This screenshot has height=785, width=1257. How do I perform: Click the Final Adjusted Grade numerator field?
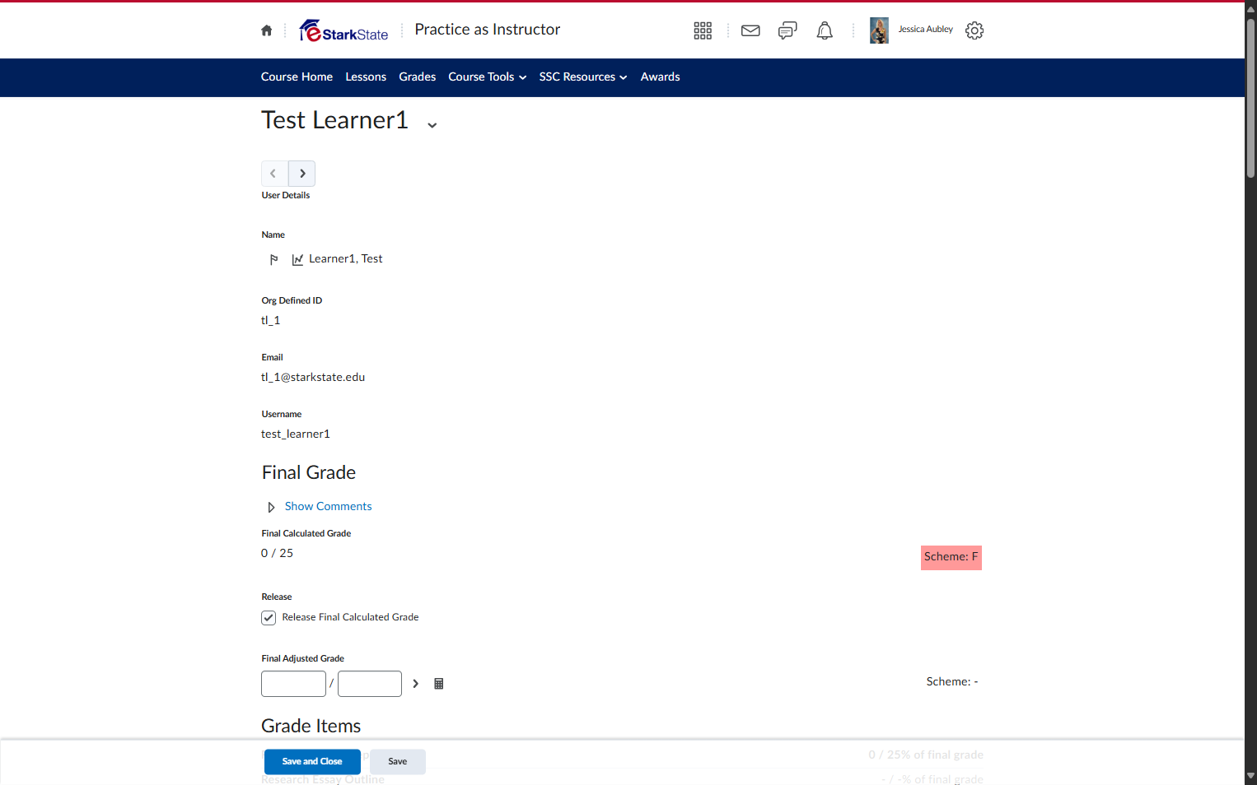click(x=293, y=684)
